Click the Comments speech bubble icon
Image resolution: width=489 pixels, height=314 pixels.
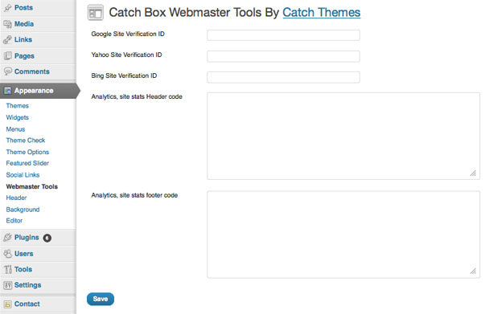[7, 71]
